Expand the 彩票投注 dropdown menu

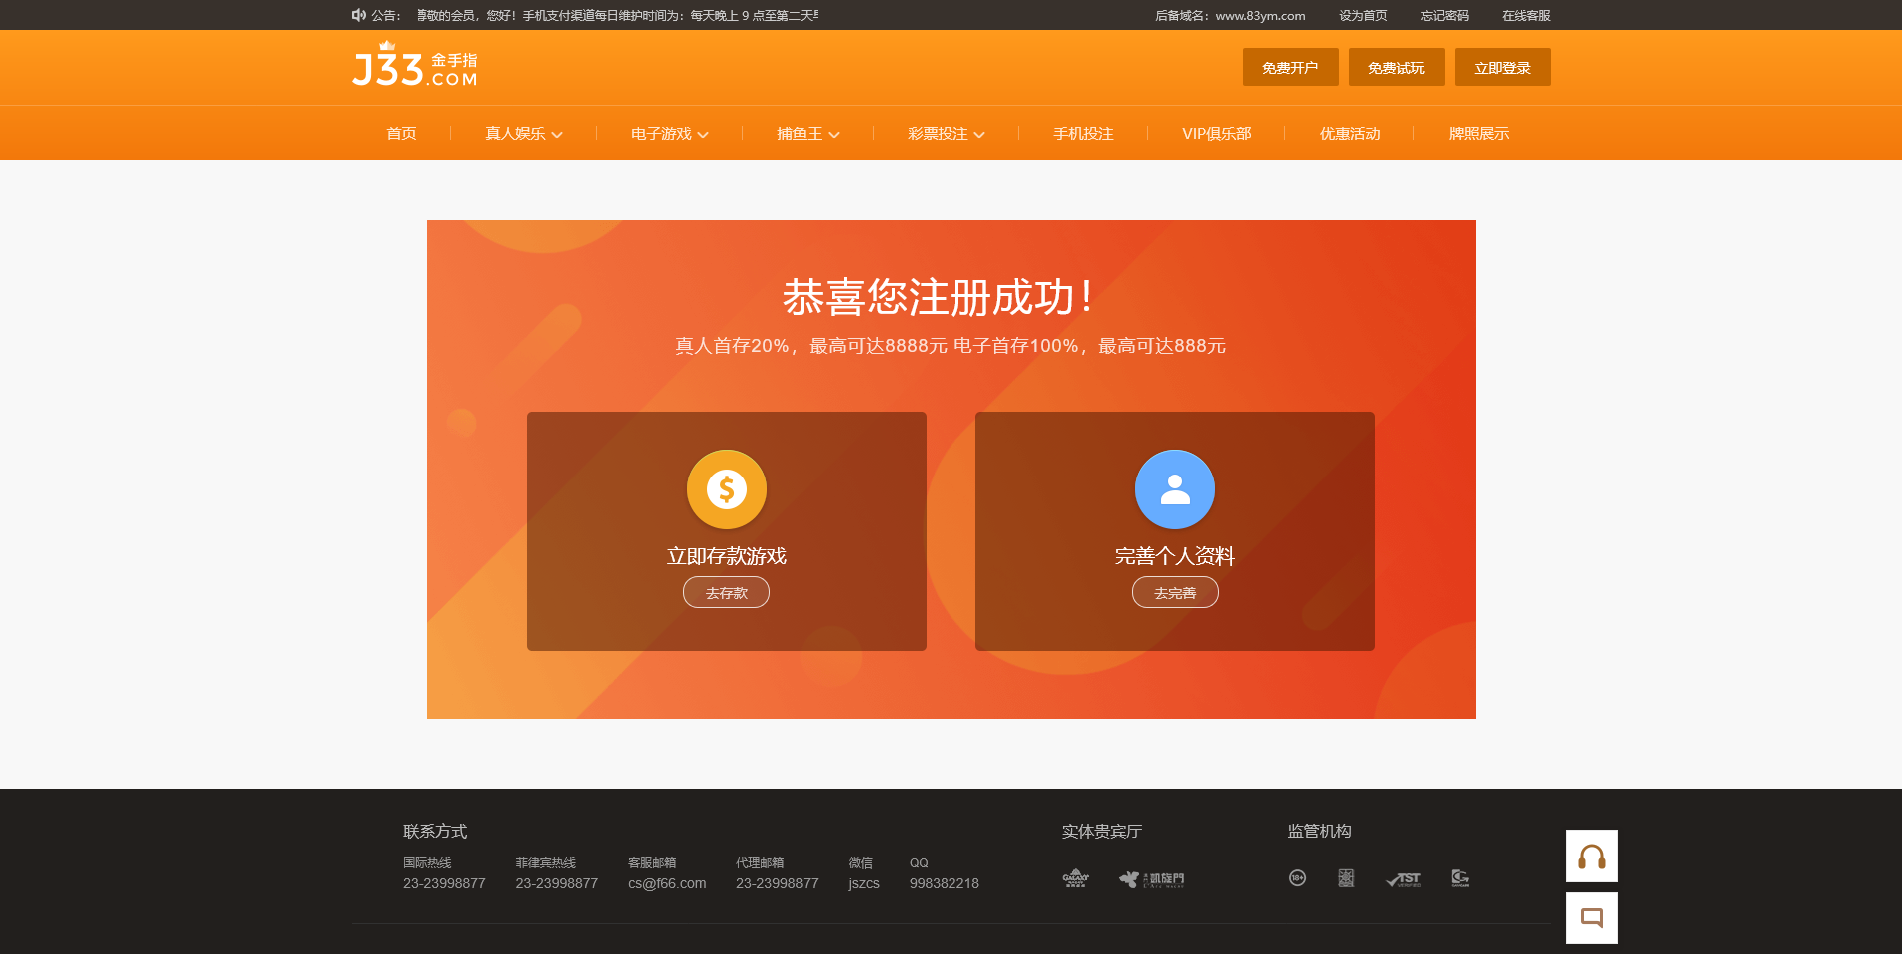pos(947,134)
